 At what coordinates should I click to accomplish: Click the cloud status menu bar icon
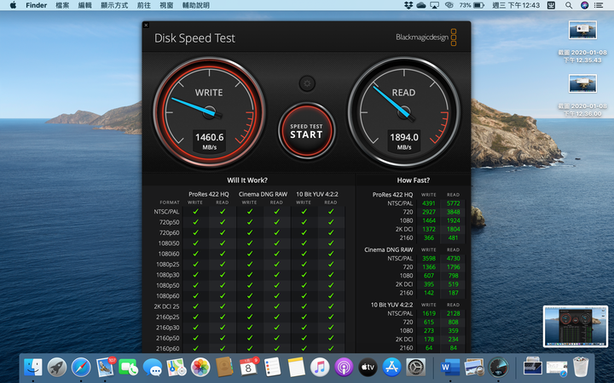[x=421, y=5]
